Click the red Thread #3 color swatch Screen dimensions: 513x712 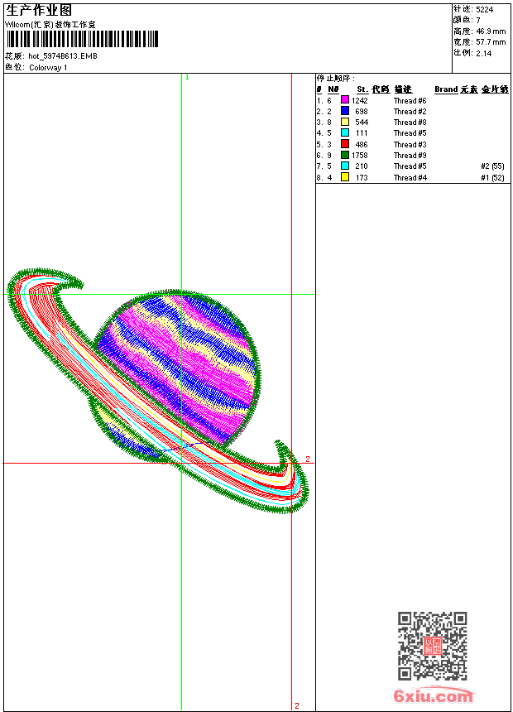[x=345, y=144]
